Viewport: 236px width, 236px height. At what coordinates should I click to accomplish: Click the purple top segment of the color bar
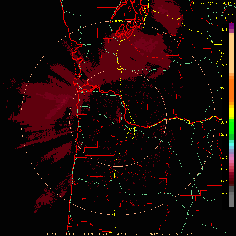tap(232, 26)
